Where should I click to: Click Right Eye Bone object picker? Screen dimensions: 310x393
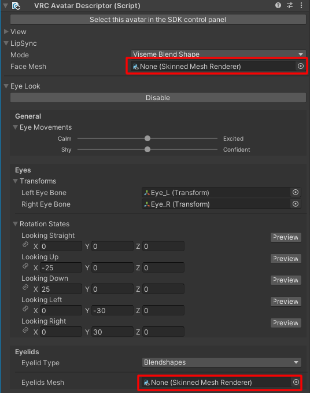pyautogui.click(x=296, y=204)
